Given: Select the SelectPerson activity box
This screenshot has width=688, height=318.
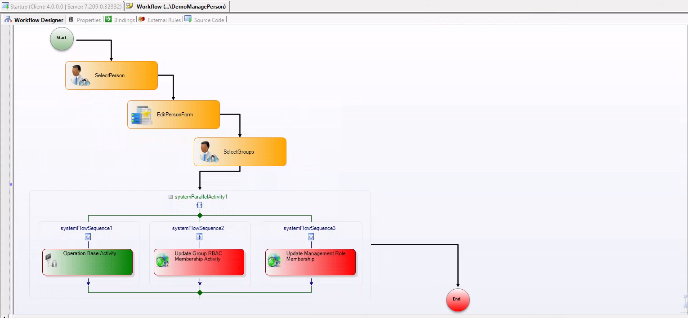Looking at the screenshot, I should pyautogui.click(x=112, y=75).
